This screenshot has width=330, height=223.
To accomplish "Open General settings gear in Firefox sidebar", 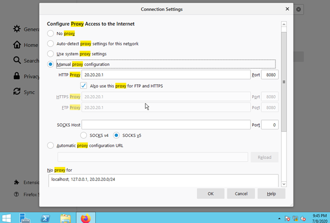I will point(17,29).
